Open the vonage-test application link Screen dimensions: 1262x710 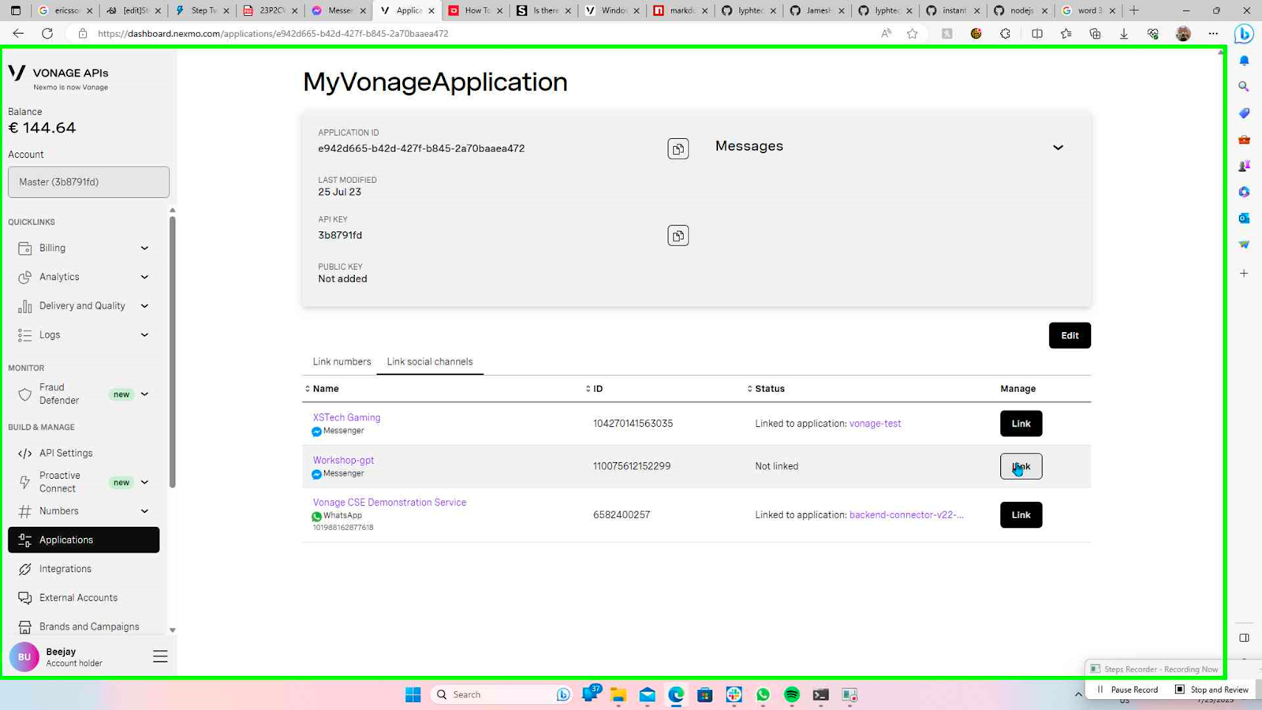tap(875, 423)
